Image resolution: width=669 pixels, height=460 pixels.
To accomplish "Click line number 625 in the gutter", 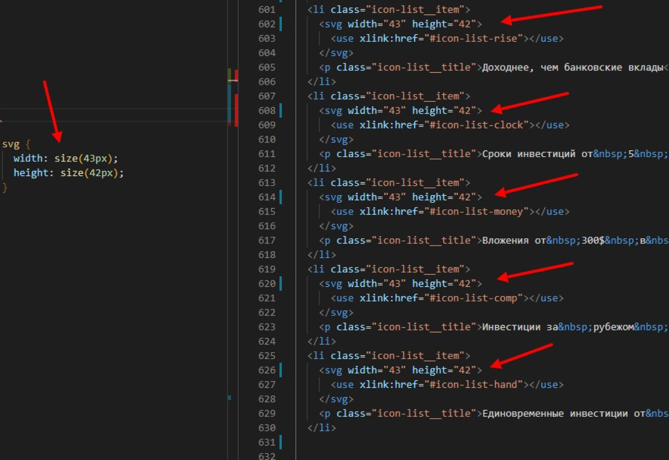I will tap(267, 356).
